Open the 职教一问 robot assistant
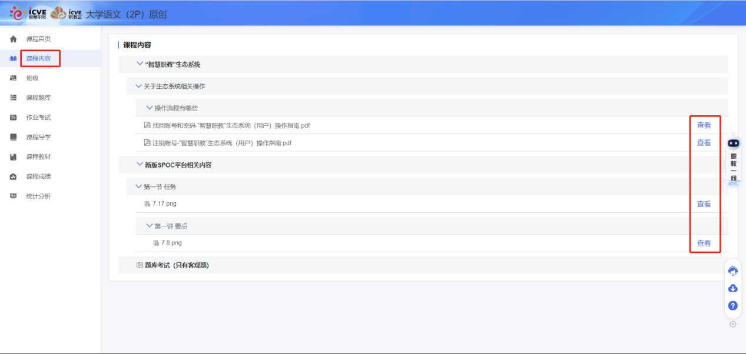This screenshot has height=354, width=746. pyautogui.click(x=733, y=159)
